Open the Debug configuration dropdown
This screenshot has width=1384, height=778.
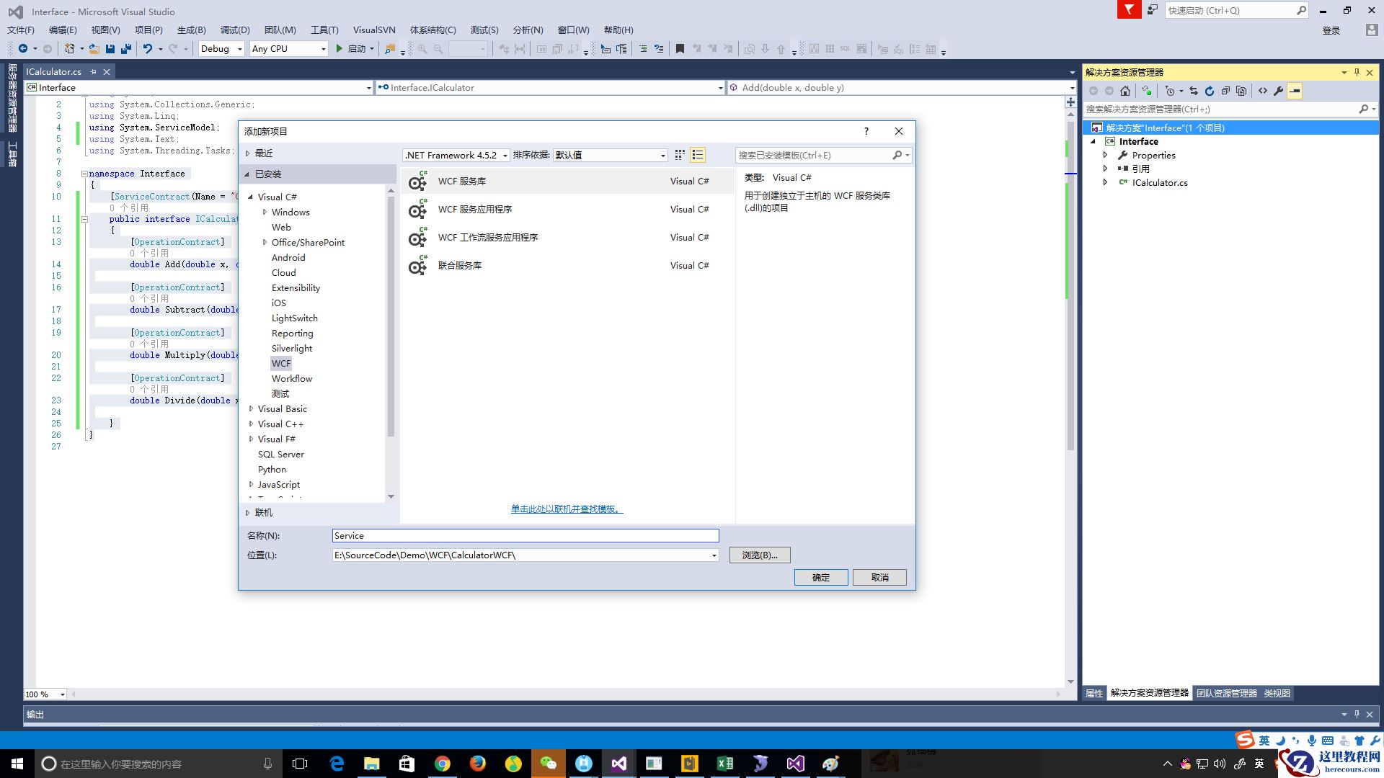[239, 49]
